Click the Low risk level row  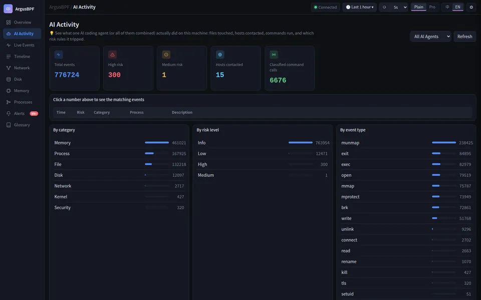point(263,153)
